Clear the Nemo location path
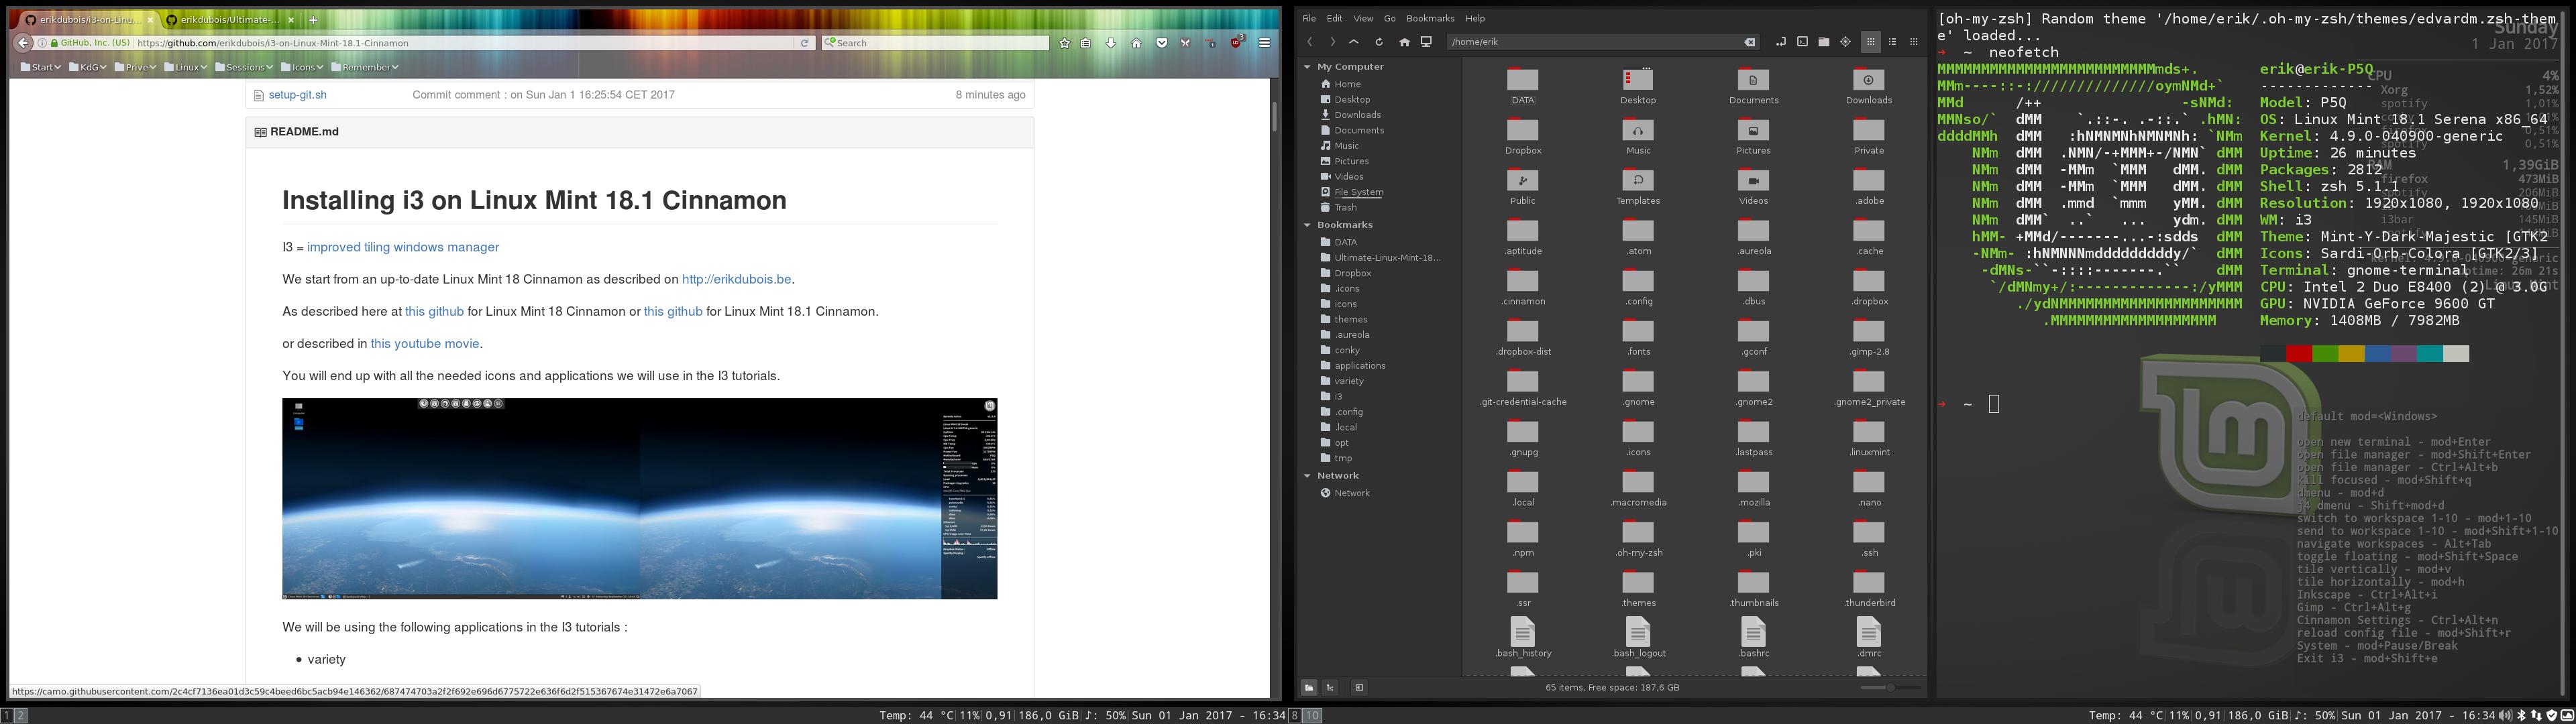Image resolution: width=2576 pixels, height=724 pixels. coord(1749,42)
